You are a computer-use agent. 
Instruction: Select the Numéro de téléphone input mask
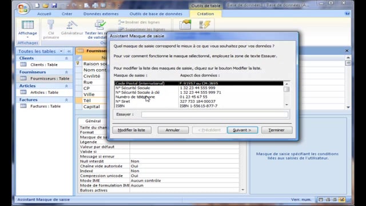coord(198,97)
